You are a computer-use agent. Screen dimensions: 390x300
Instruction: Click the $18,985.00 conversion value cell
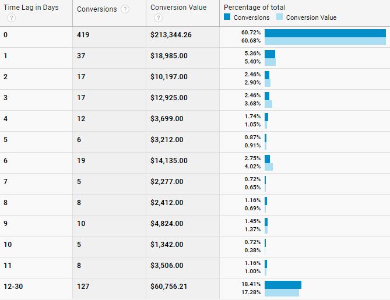tap(169, 56)
